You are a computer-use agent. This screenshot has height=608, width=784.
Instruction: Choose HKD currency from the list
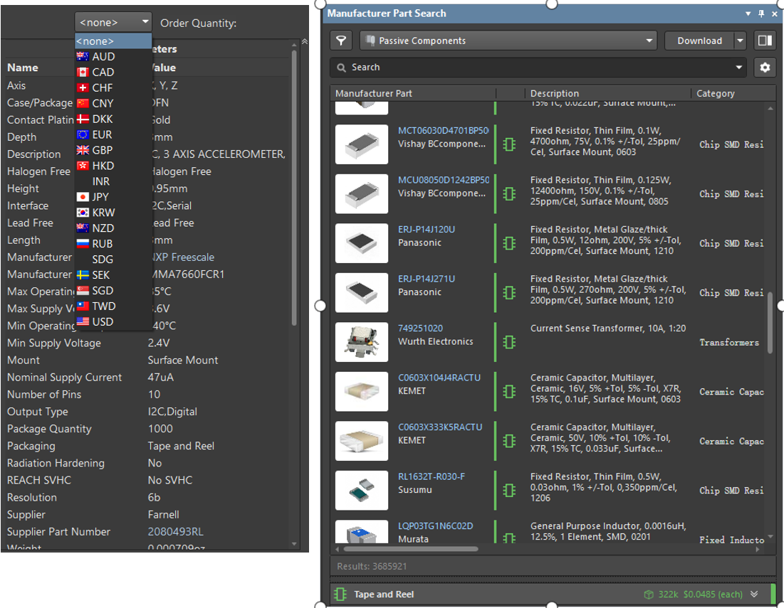click(113, 166)
